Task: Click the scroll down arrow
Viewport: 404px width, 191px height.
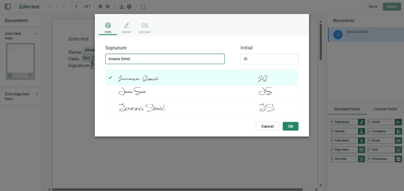Action: [320, 185]
